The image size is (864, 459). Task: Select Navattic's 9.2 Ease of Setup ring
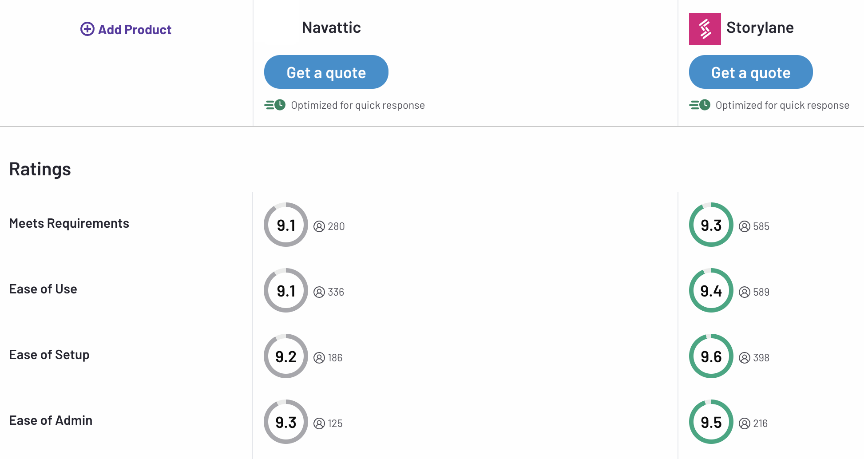[x=285, y=356]
